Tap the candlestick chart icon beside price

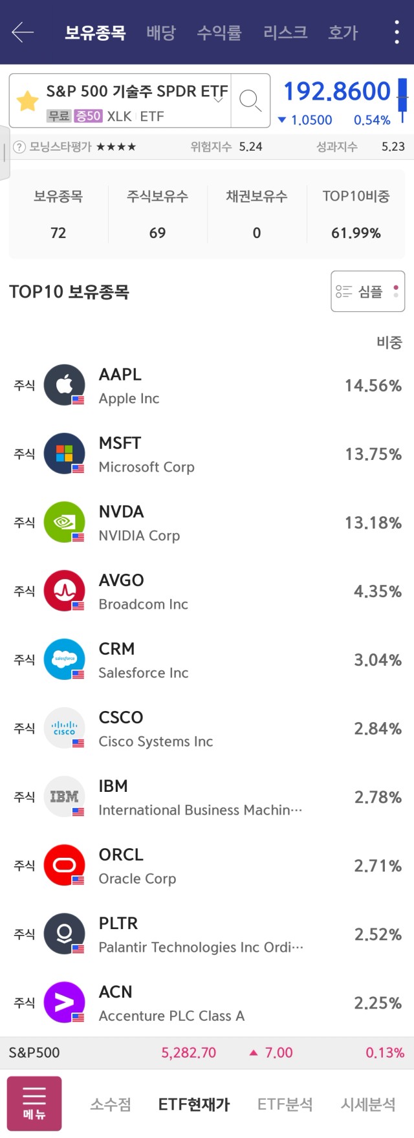[402, 100]
